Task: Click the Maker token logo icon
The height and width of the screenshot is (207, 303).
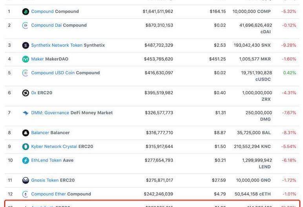Action: (x=26, y=59)
